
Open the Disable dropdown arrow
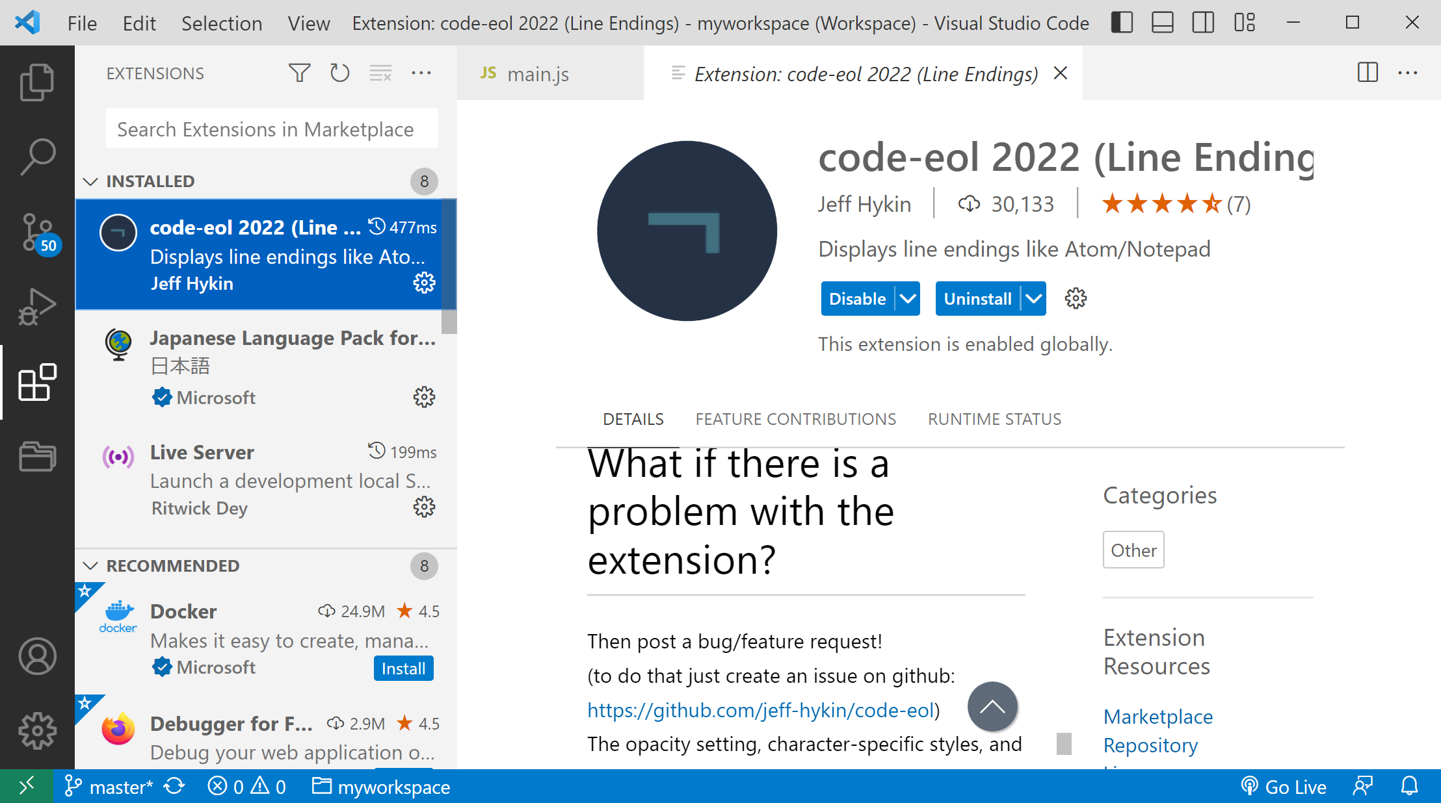(908, 299)
